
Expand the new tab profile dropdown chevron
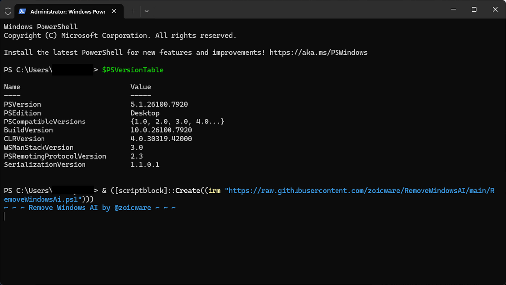[147, 11]
